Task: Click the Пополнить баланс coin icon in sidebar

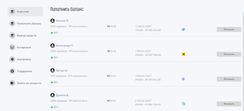Action: (12, 24)
